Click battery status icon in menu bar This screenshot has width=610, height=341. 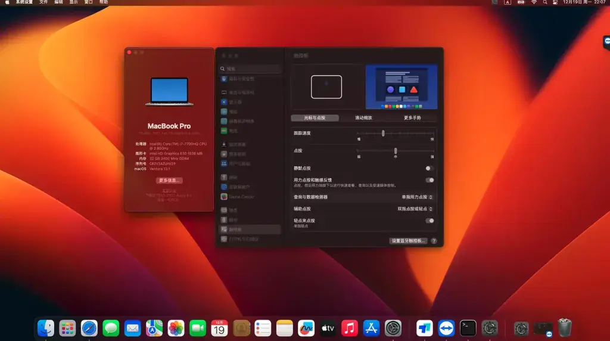521,2
